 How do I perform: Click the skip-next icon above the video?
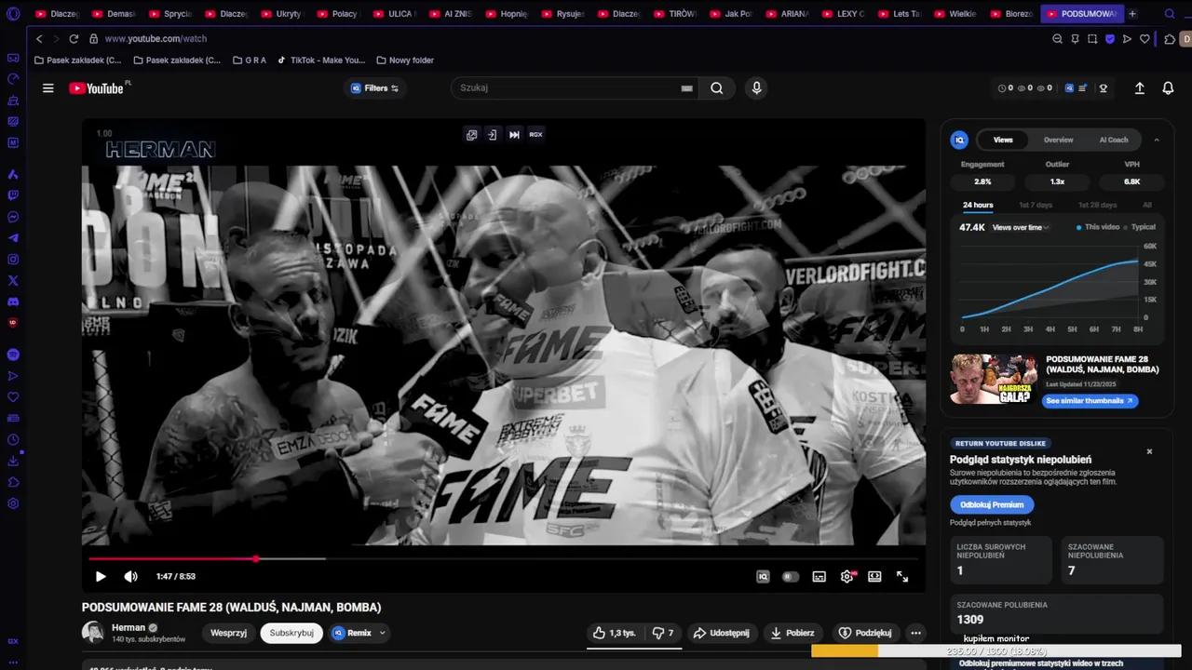click(x=514, y=135)
